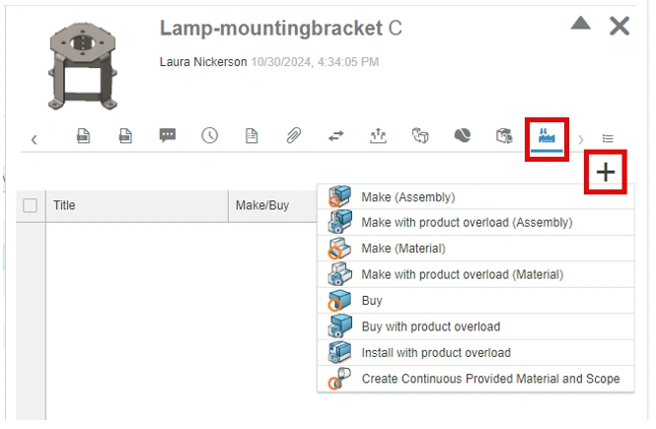Open the history clock tab
656x429 pixels.
[209, 137]
